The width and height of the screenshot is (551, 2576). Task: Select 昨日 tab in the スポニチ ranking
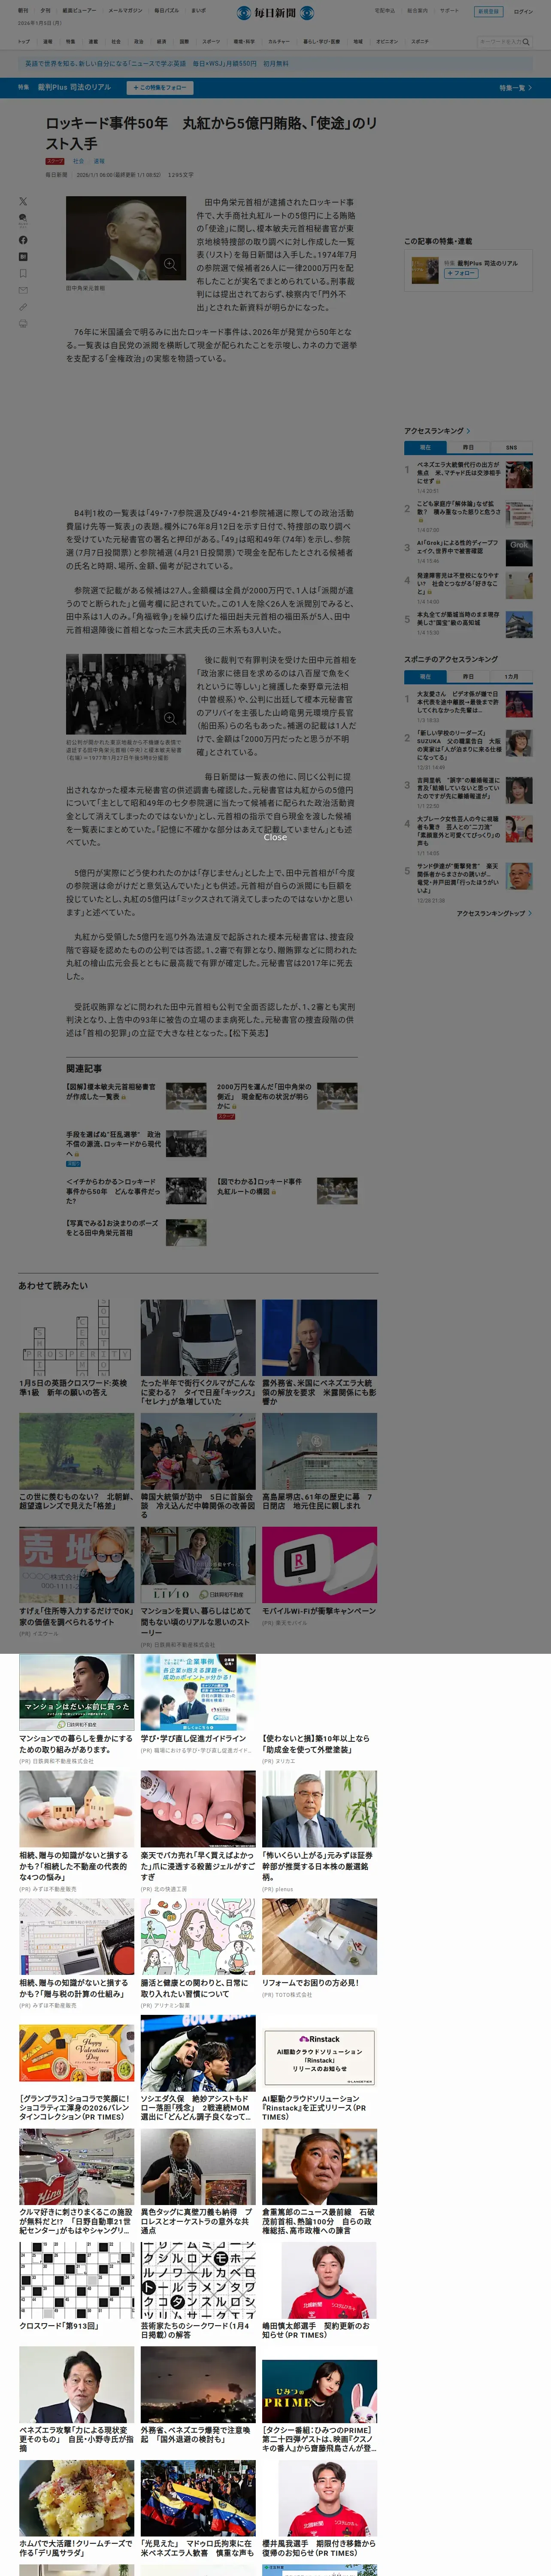tap(468, 677)
